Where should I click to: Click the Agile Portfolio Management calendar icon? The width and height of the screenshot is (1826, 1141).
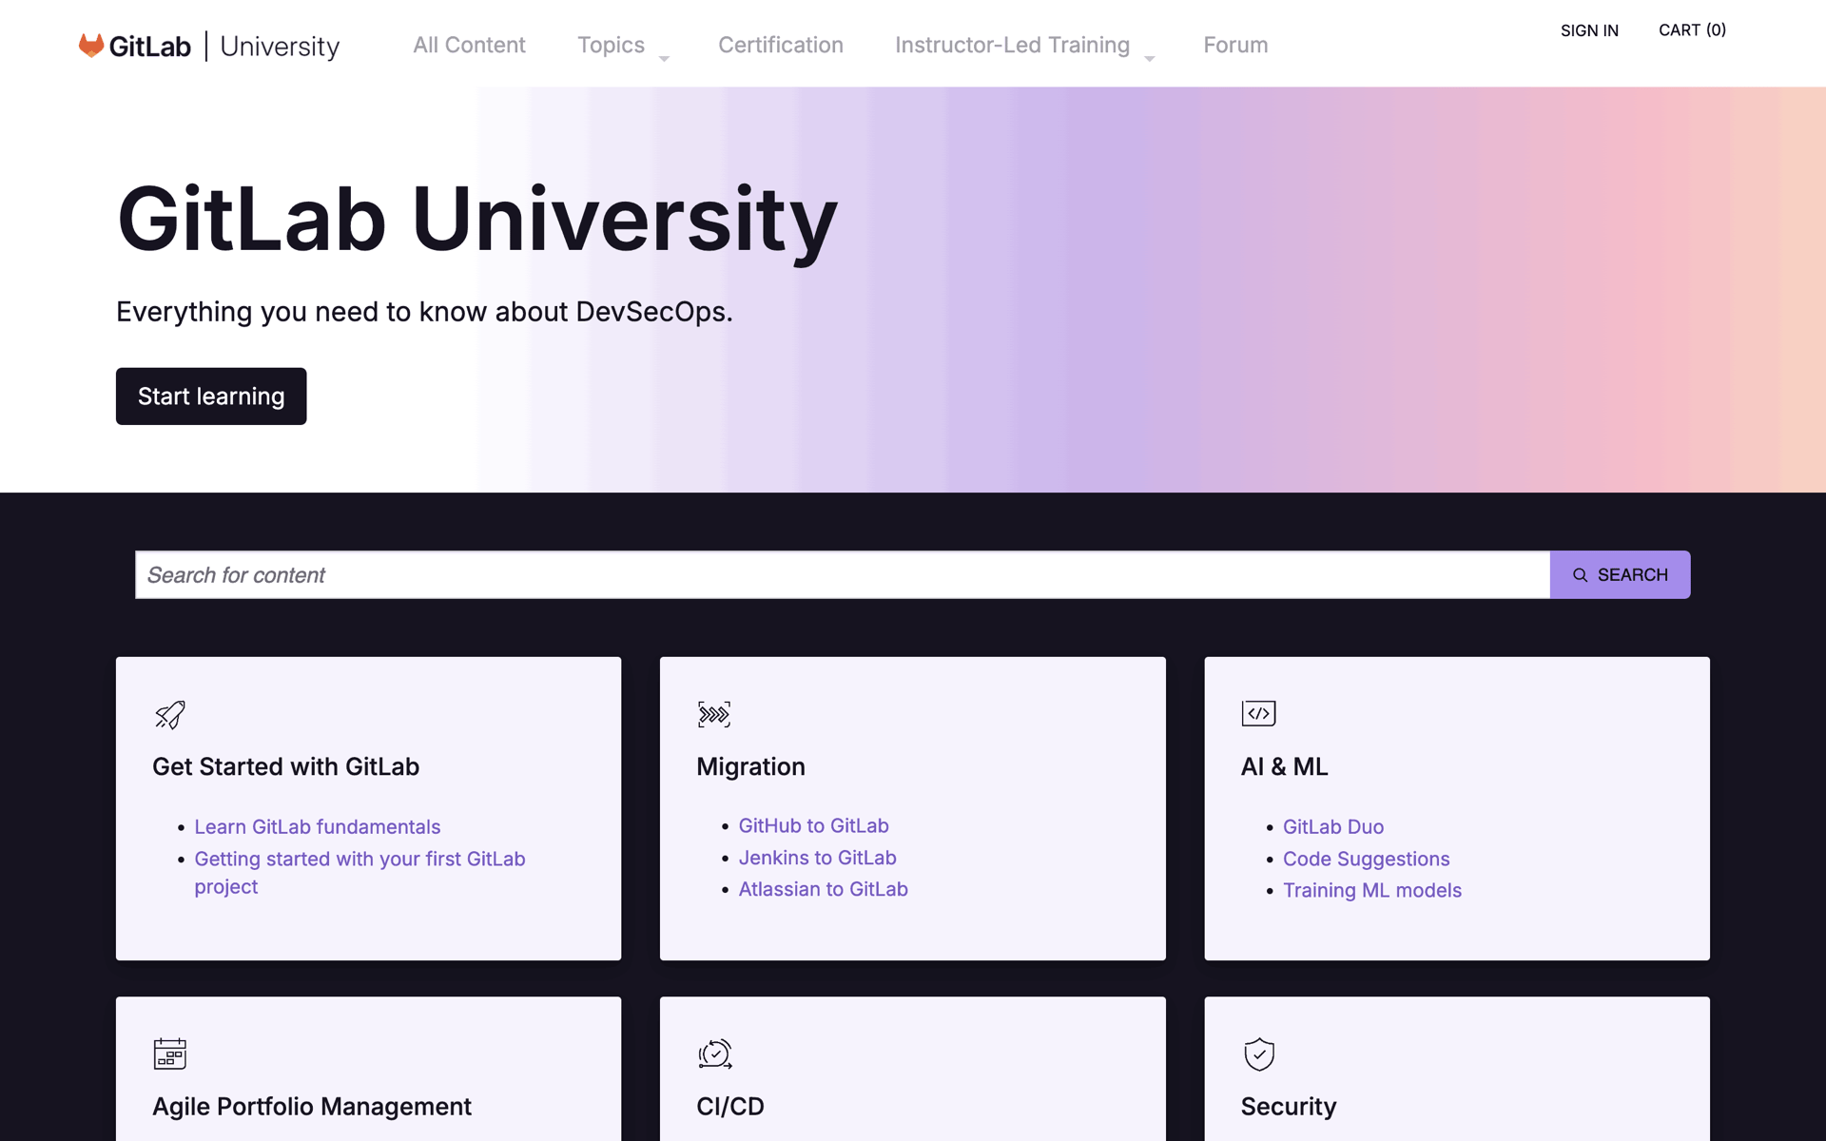coord(170,1054)
